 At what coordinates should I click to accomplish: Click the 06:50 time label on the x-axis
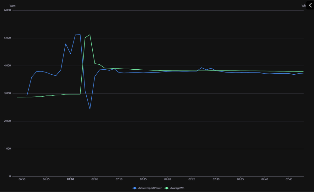(x=22, y=179)
